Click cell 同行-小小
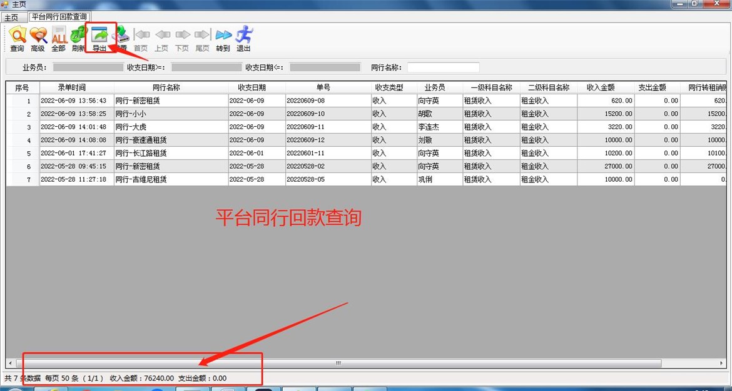This screenshot has width=732, height=391. click(x=171, y=114)
